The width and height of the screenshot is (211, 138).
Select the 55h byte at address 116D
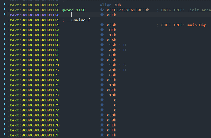point(113,45)
